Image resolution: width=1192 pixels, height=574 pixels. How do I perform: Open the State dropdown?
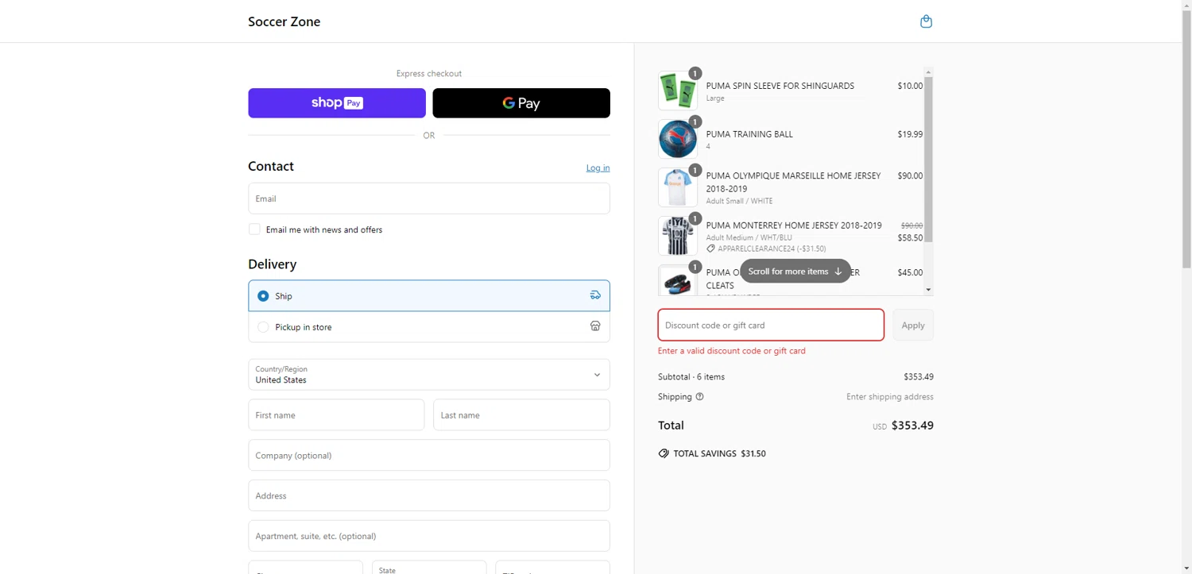(429, 567)
